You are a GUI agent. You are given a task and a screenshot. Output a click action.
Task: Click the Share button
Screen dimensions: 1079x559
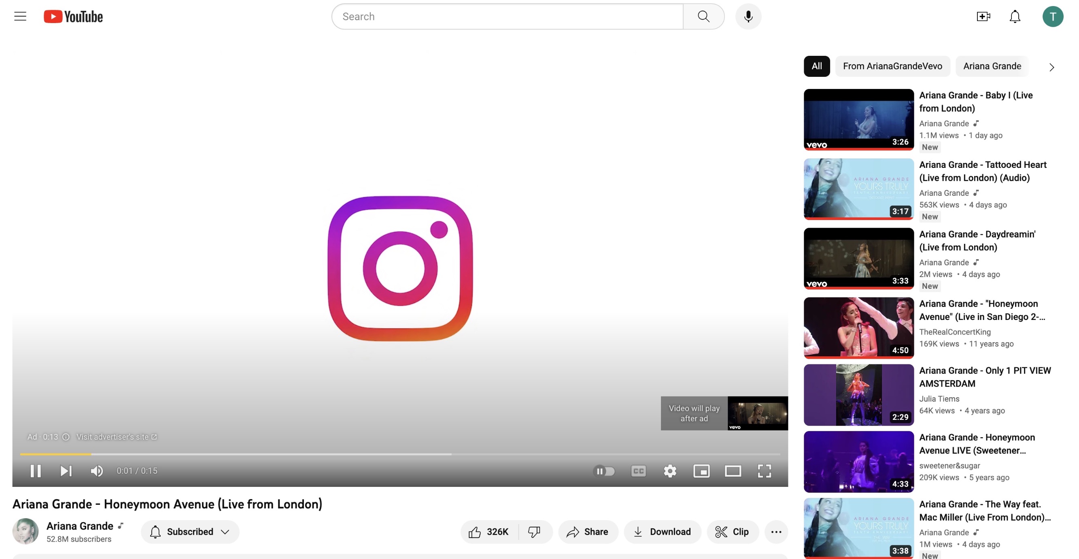pyautogui.click(x=588, y=532)
